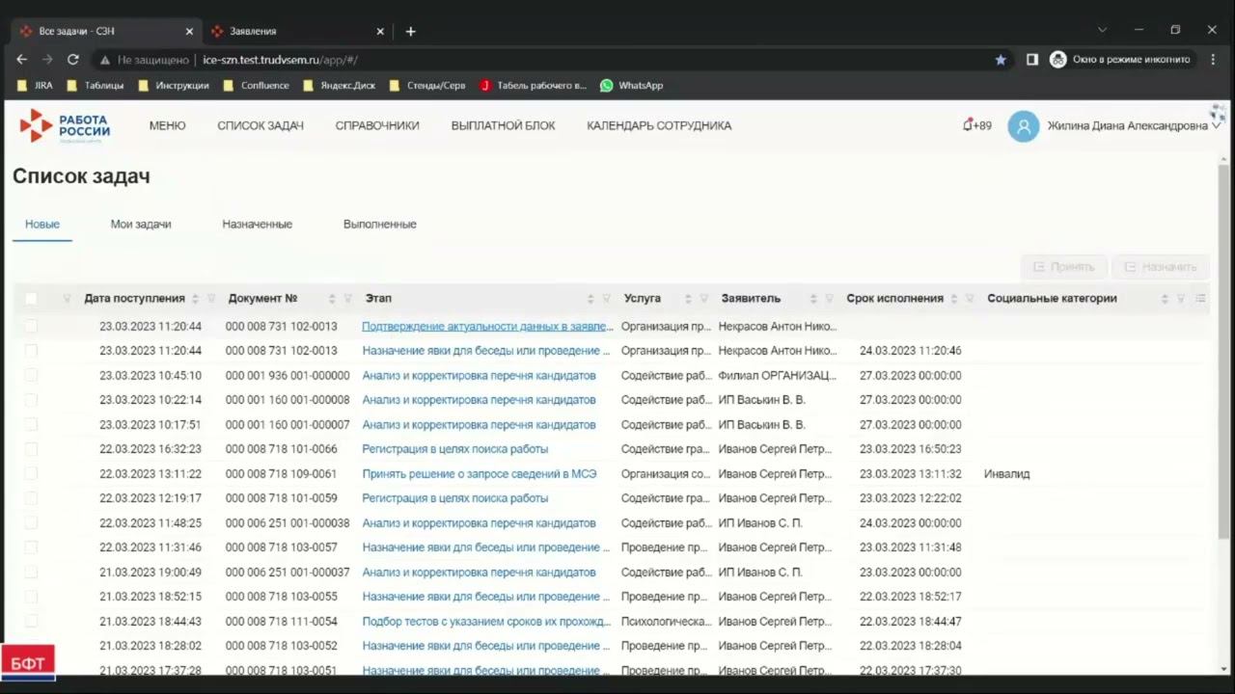Image resolution: width=1235 pixels, height=694 pixels.
Task: Open Подбор тестов с указанием сроков link
Action: [486, 622]
